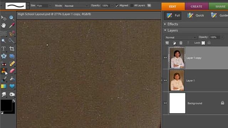Select the Magic Wand tool

pyautogui.click(x=4, y=41)
